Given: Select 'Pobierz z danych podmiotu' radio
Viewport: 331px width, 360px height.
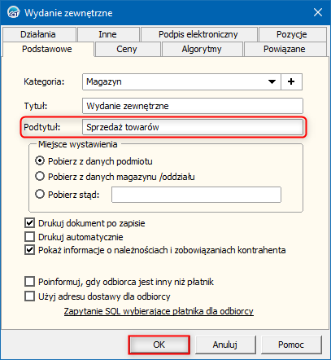Looking at the screenshot, I should (40, 161).
